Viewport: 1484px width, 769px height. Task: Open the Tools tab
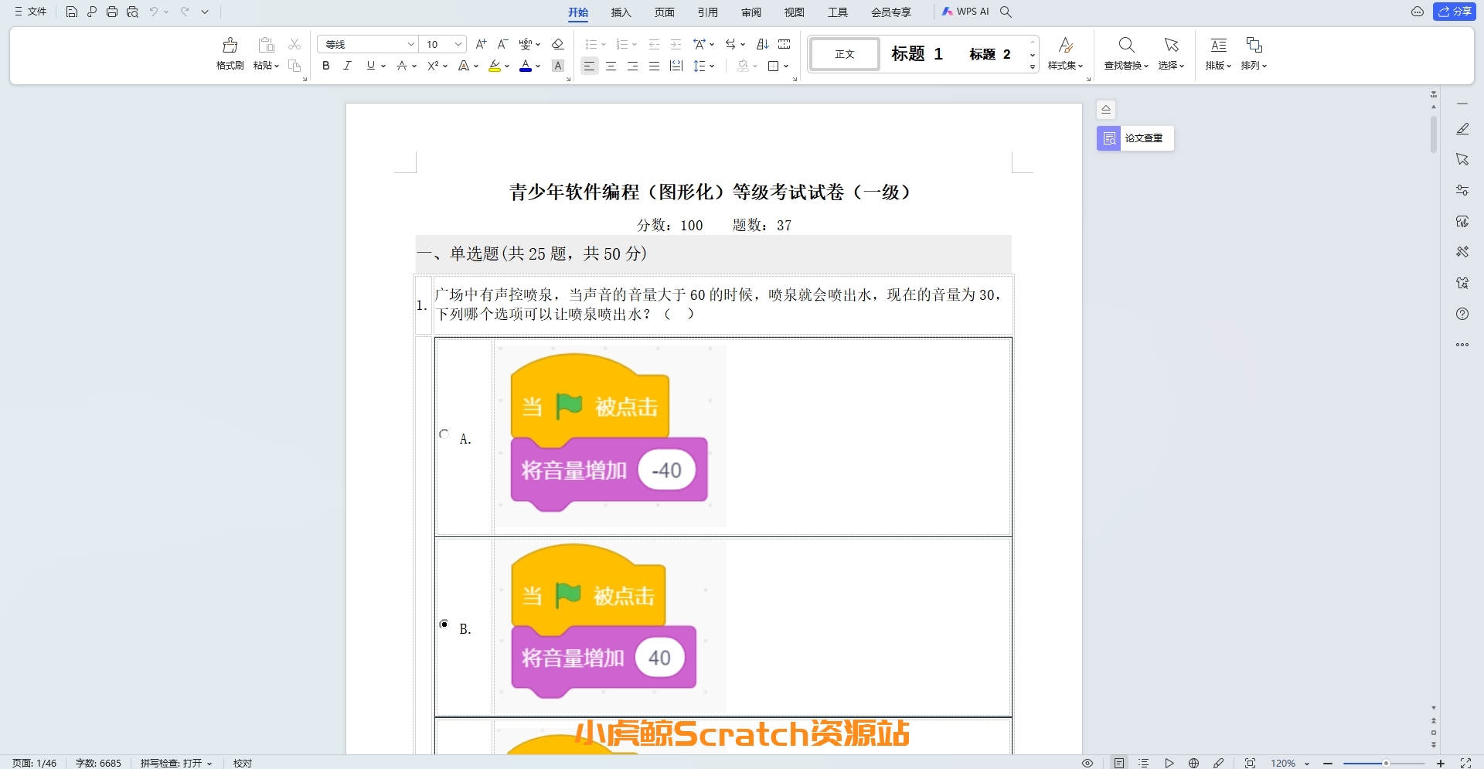[x=837, y=12]
